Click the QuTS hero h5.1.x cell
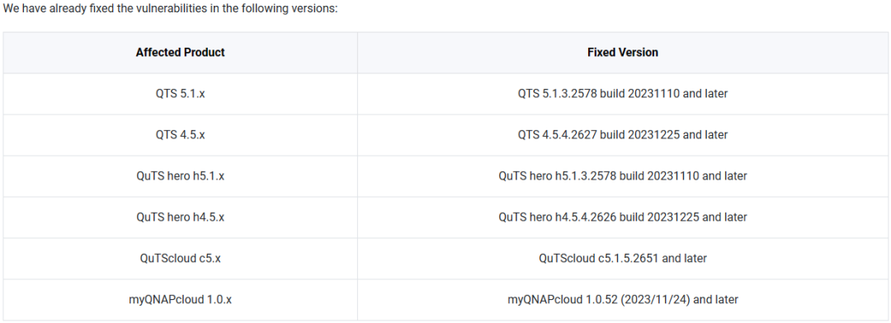The height and width of the screenshot is (323, 891). (180, 176)
